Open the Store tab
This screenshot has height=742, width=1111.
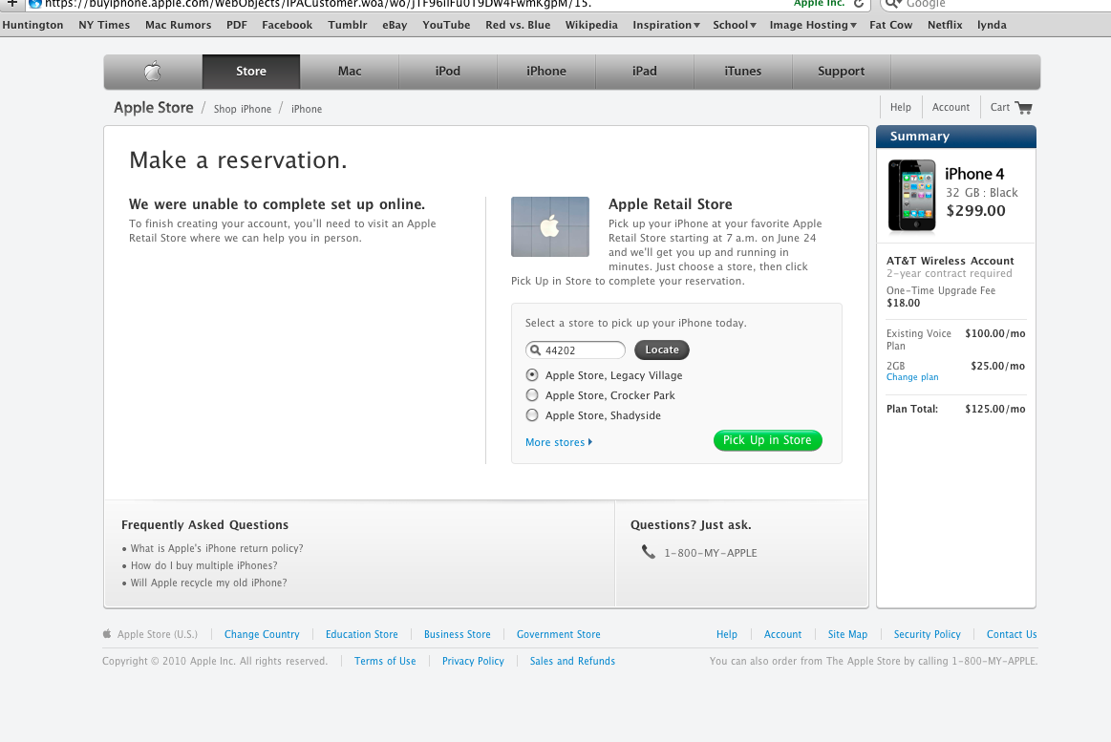click(251, 72)
